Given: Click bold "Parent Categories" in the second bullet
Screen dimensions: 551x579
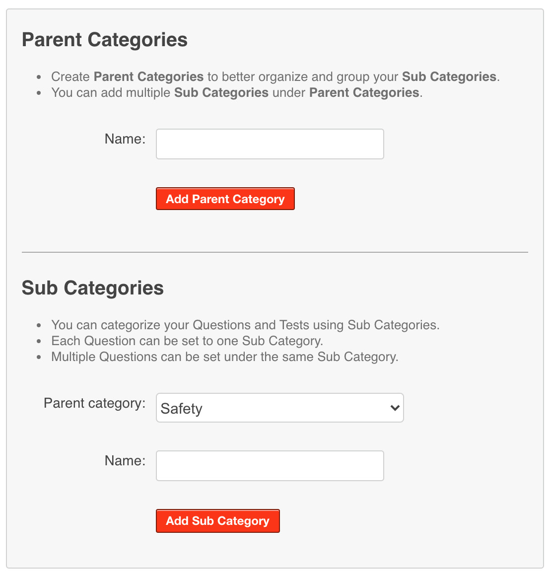Looking at the screenshot, I should pos(364,93).
